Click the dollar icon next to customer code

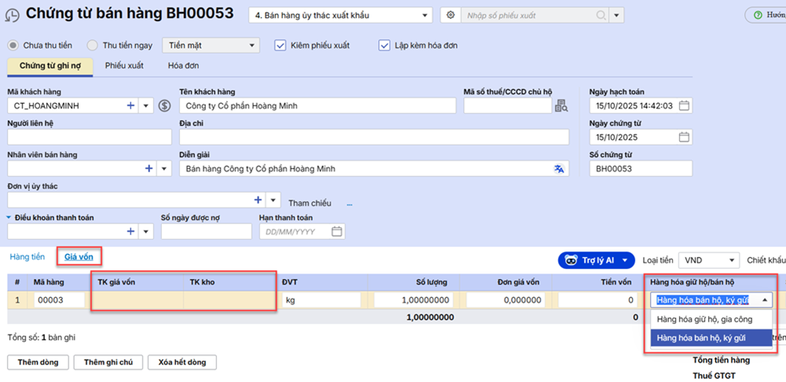(164, 105)
